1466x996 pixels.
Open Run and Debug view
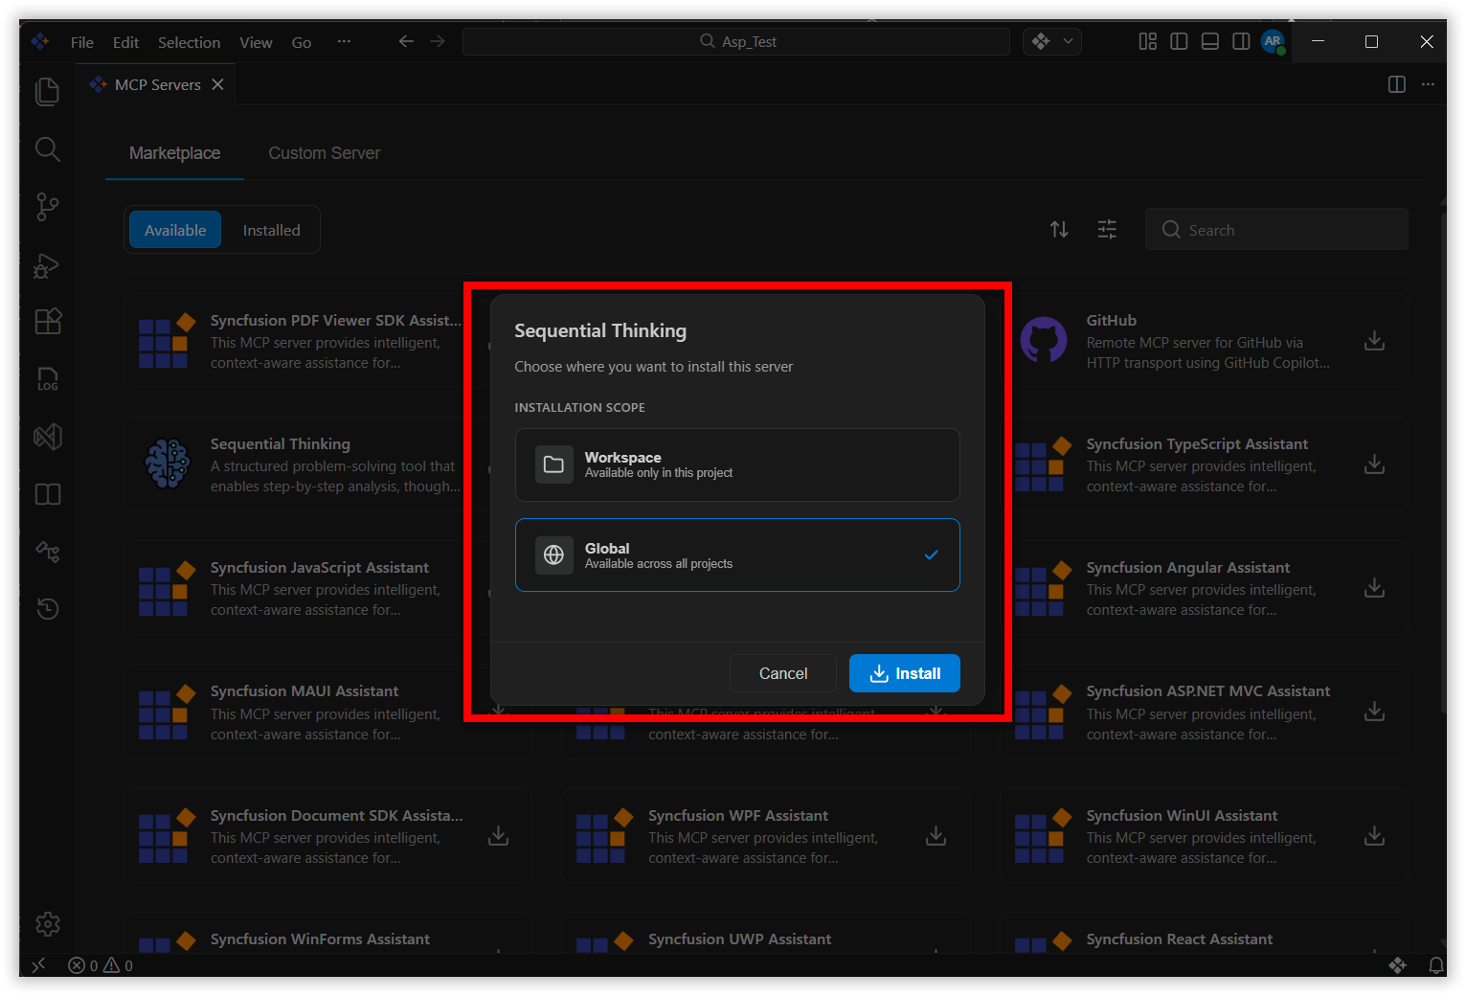pos(47,265)
